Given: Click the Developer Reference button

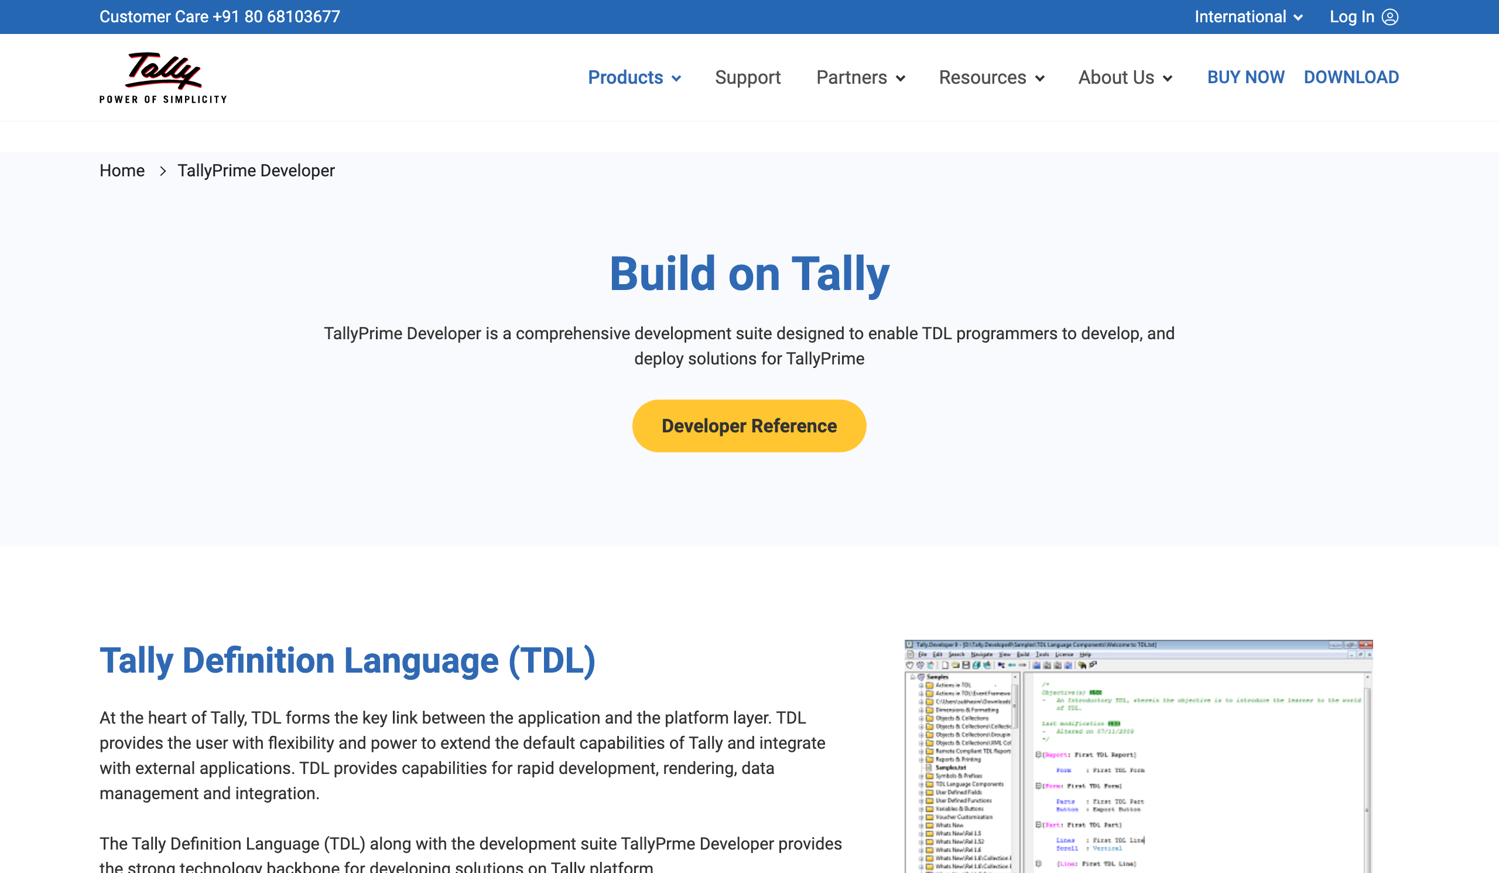Looking at the screenshot, I should coord(749,426).
